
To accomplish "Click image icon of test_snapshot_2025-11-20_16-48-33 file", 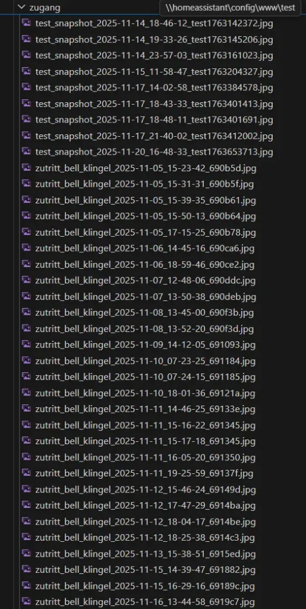I will pos(26,151).
